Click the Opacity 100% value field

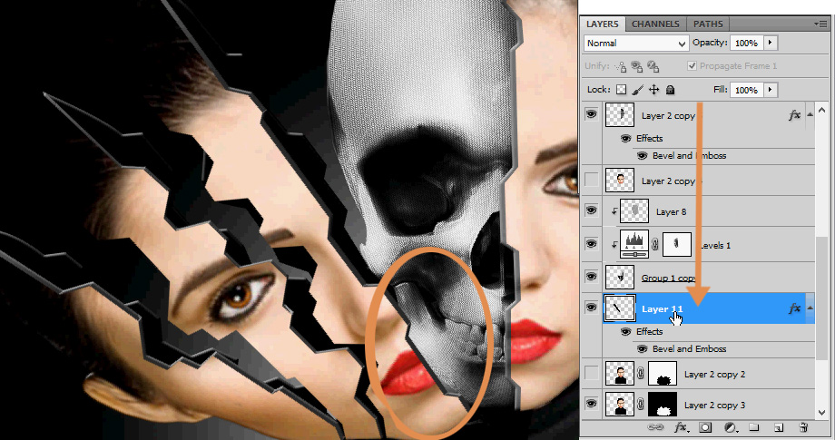pos(746,44)
